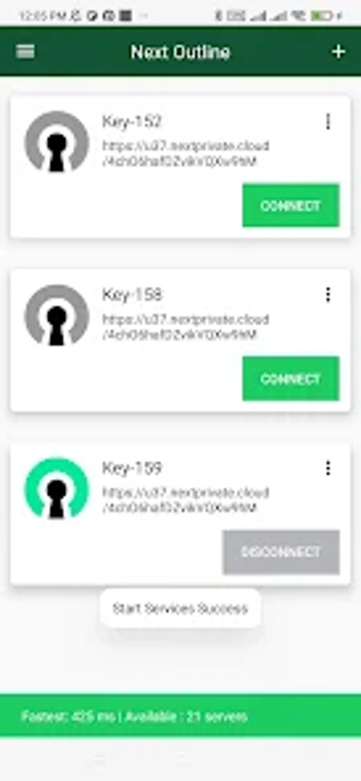Open Key-159 three-dot options menu
The width and height of the screenshot is (361, 781).
[x=328, y=468]
